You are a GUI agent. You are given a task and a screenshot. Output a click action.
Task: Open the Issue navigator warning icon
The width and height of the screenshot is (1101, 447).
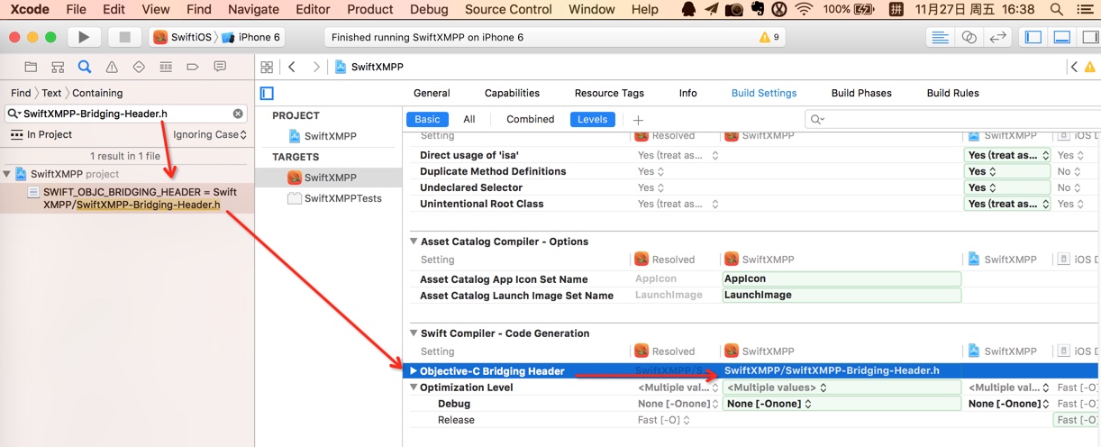(112, 67)
